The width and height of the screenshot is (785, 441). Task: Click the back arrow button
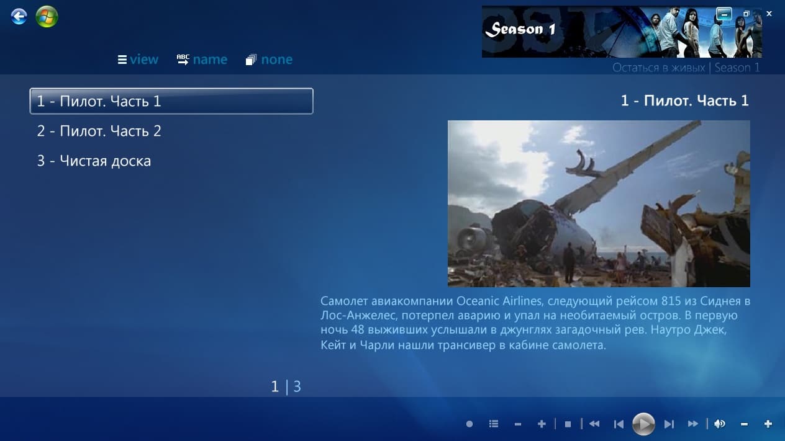click(x=19, y=17)
